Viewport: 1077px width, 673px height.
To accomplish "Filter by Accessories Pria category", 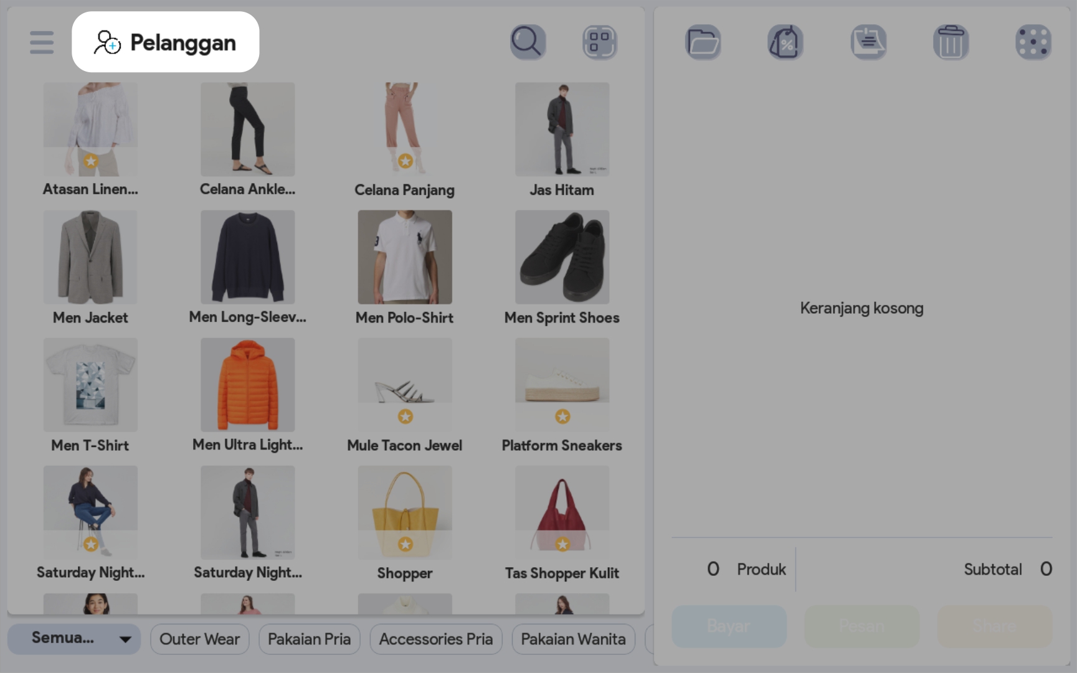I will (x=435, y=639).
